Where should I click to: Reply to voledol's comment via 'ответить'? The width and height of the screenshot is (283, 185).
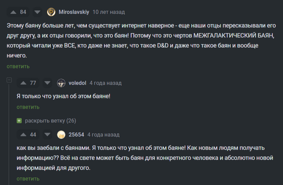(28, 107)
